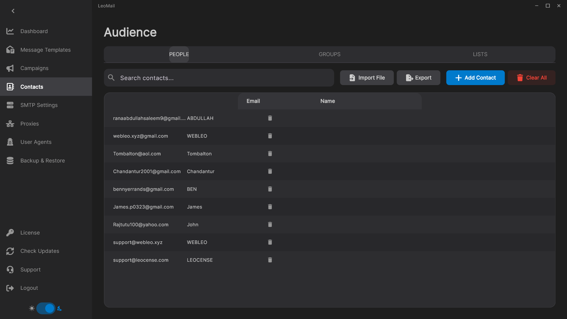Click the moon dark-theme icon
The width and height of the screenshot is (567, 319).
pyautogui.click(x=59, y=308)
